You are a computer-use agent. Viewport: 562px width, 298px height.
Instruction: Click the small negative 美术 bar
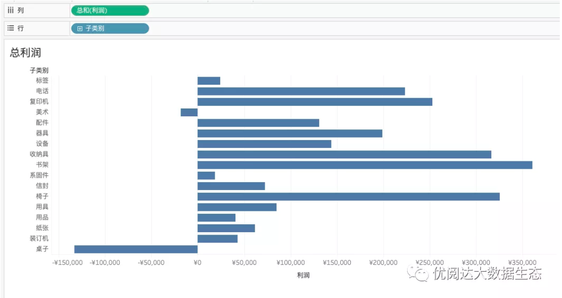[189, 112]
